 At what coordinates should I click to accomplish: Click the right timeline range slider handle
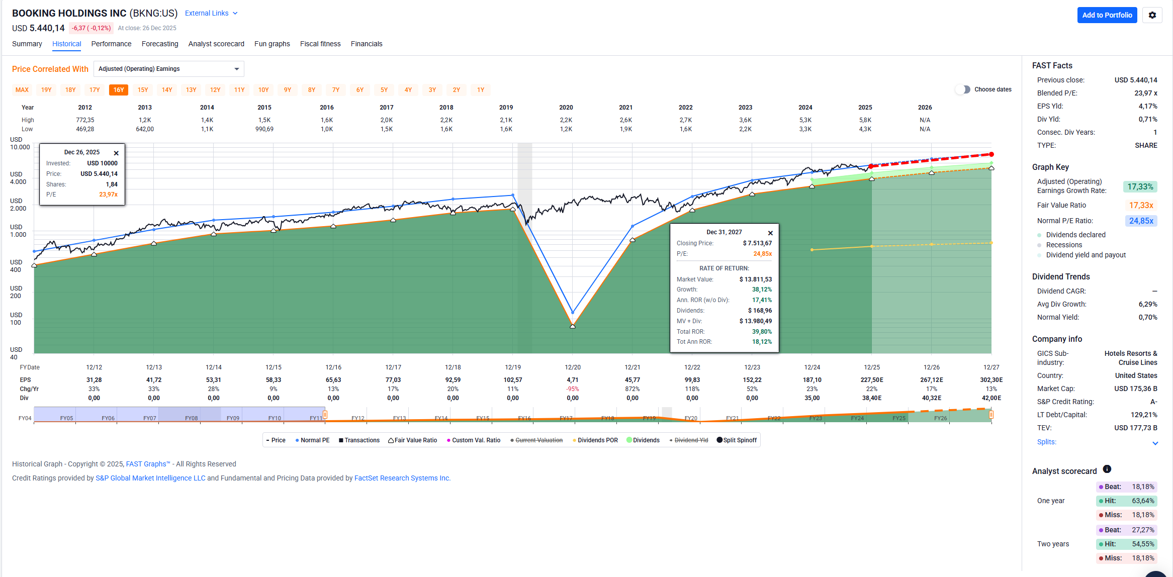click(991, 415)
